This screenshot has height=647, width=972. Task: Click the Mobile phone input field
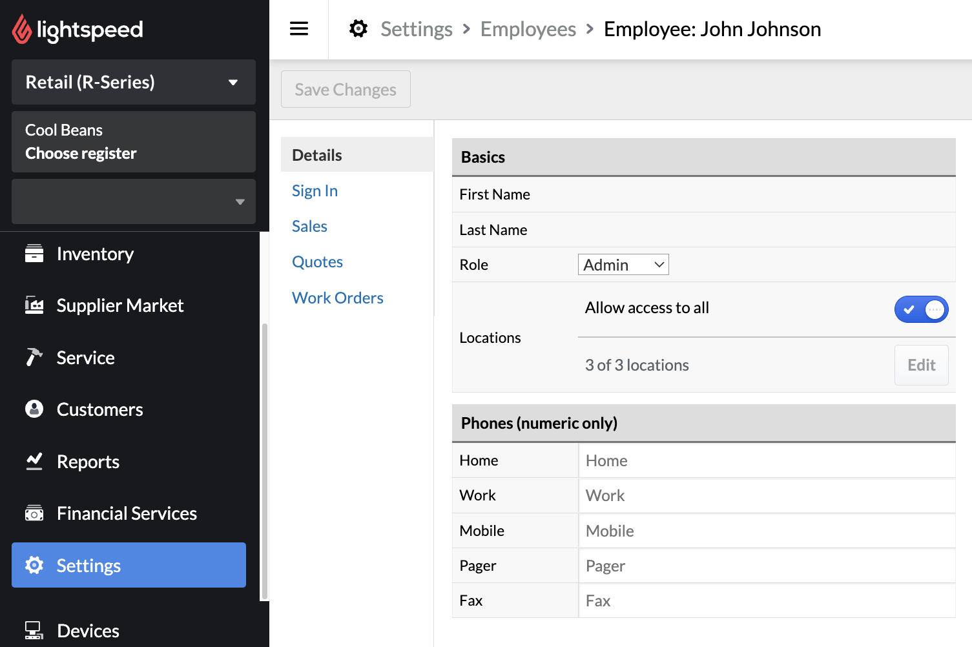[x=710, y=530]
